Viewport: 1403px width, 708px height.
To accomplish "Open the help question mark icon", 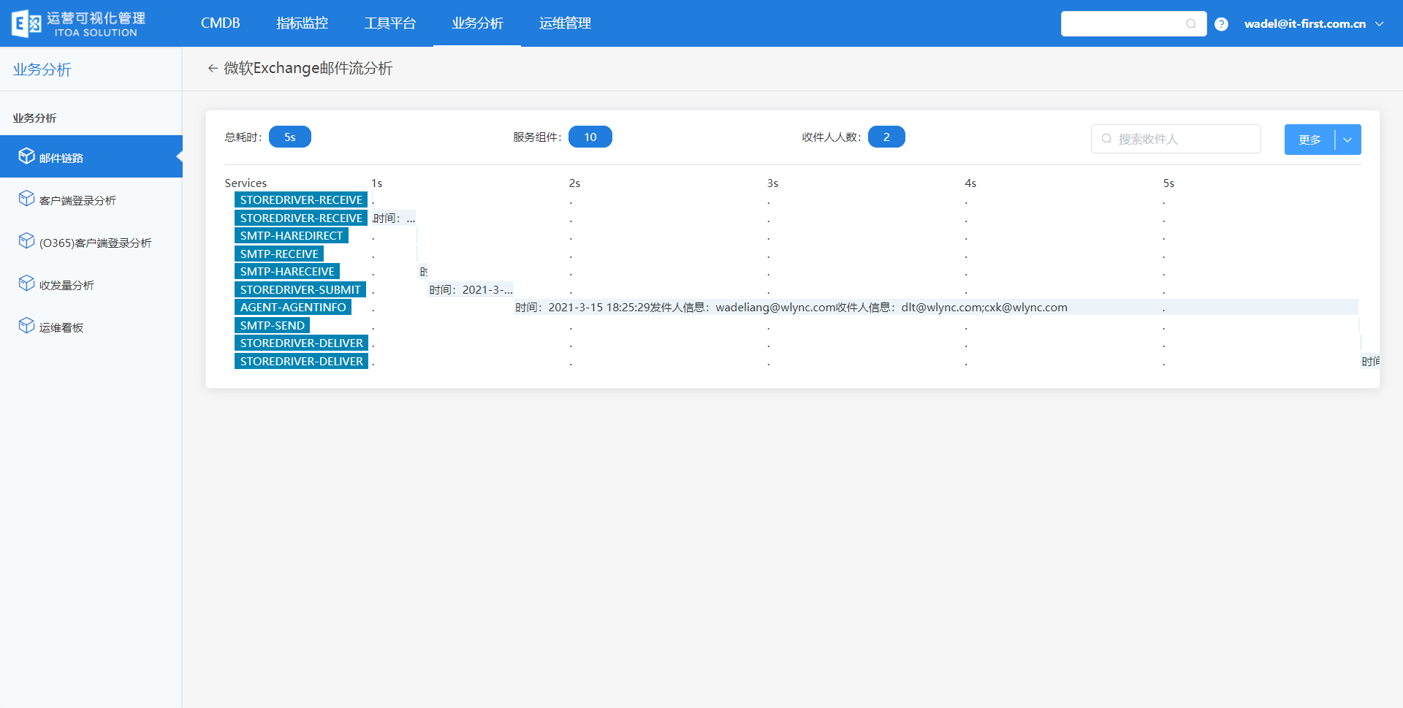I will pos(1221,24).
